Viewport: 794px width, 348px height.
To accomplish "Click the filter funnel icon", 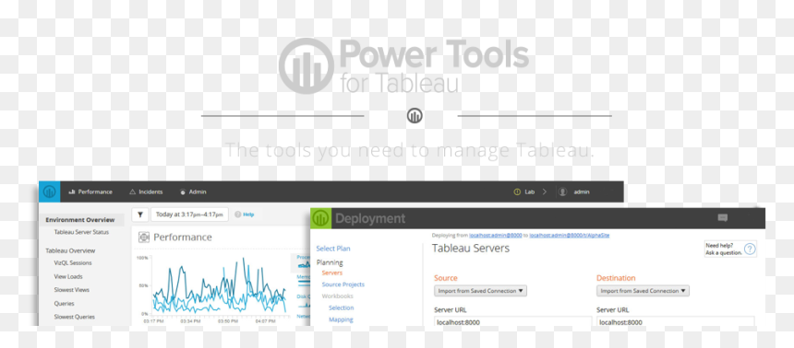I will point(139,215).
